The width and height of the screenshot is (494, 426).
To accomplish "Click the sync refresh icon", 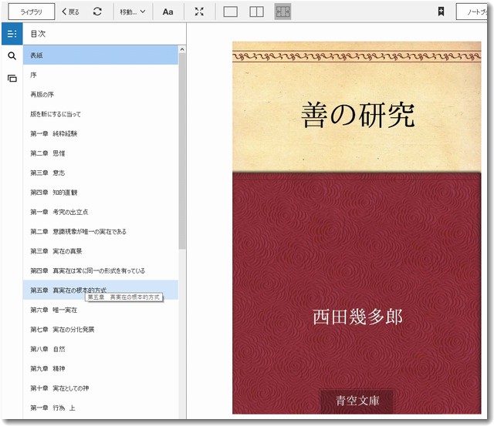I will click(97, 12).
